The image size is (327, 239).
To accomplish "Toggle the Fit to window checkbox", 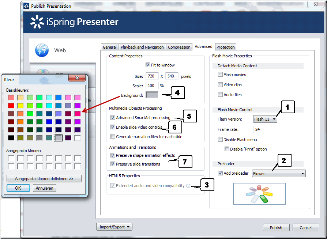I will tap(148, 65).
